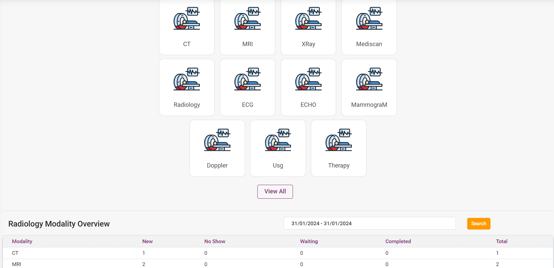The width and height of the screenshot is (554, 268).
Task: Open the Mediscan modality icon
Action: pos(369,19)
